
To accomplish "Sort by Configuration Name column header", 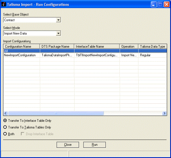I will click(22, 47).
